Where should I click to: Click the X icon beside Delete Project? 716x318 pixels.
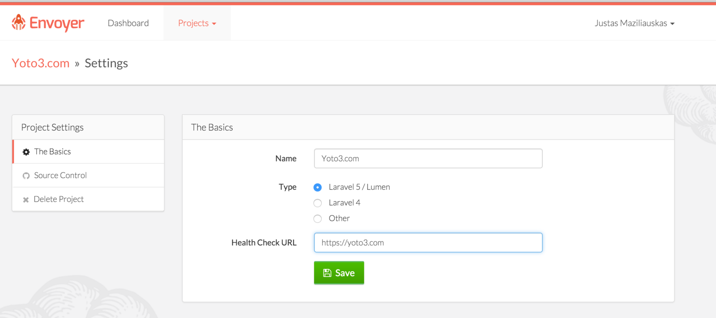coord(26,200)
